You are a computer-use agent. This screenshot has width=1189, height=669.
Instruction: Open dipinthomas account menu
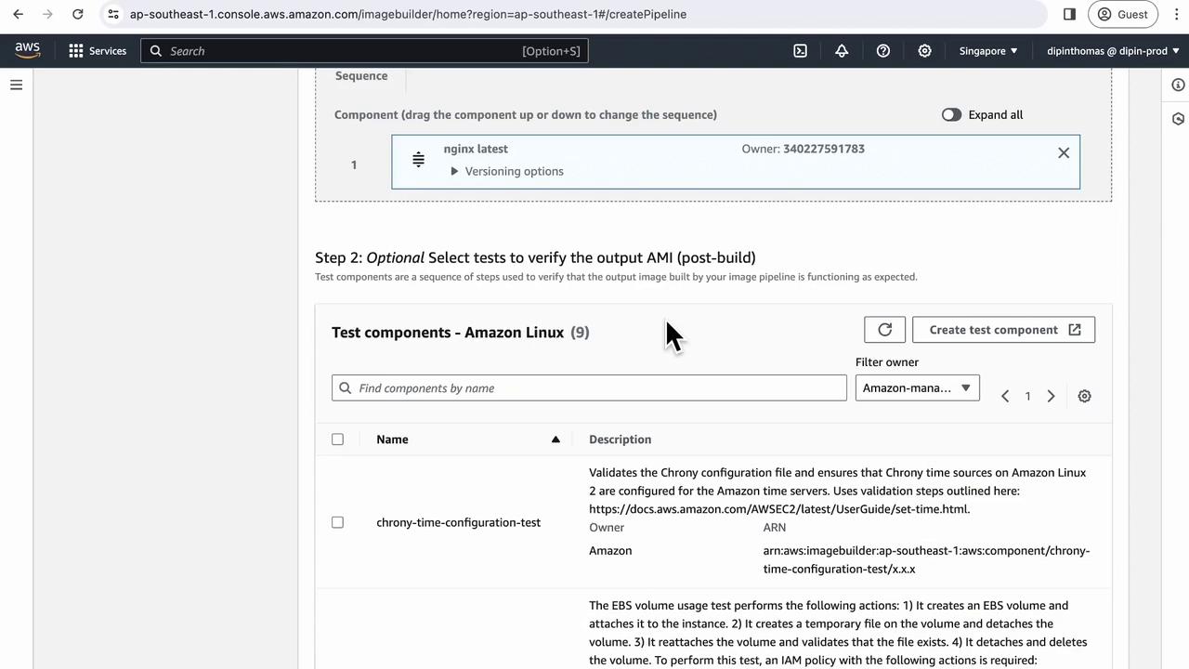point(1113,51)
